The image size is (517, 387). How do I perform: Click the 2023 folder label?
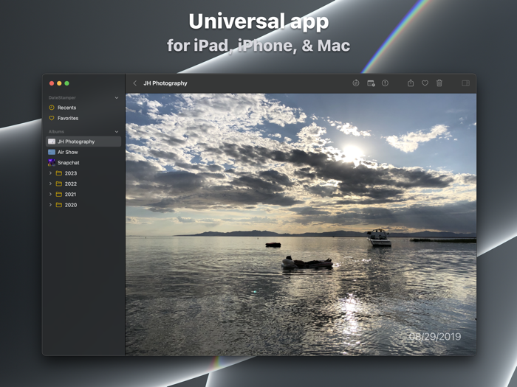pyautogui.click(x=71, y=173)
